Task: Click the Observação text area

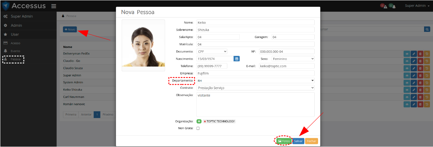Action: pos(255,105)
